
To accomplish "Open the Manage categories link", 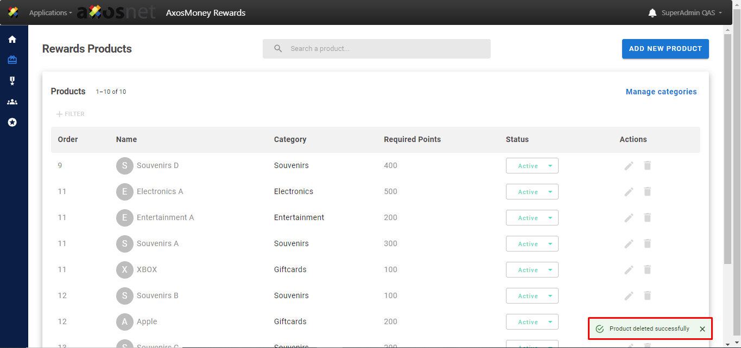I will click(661, 92).
